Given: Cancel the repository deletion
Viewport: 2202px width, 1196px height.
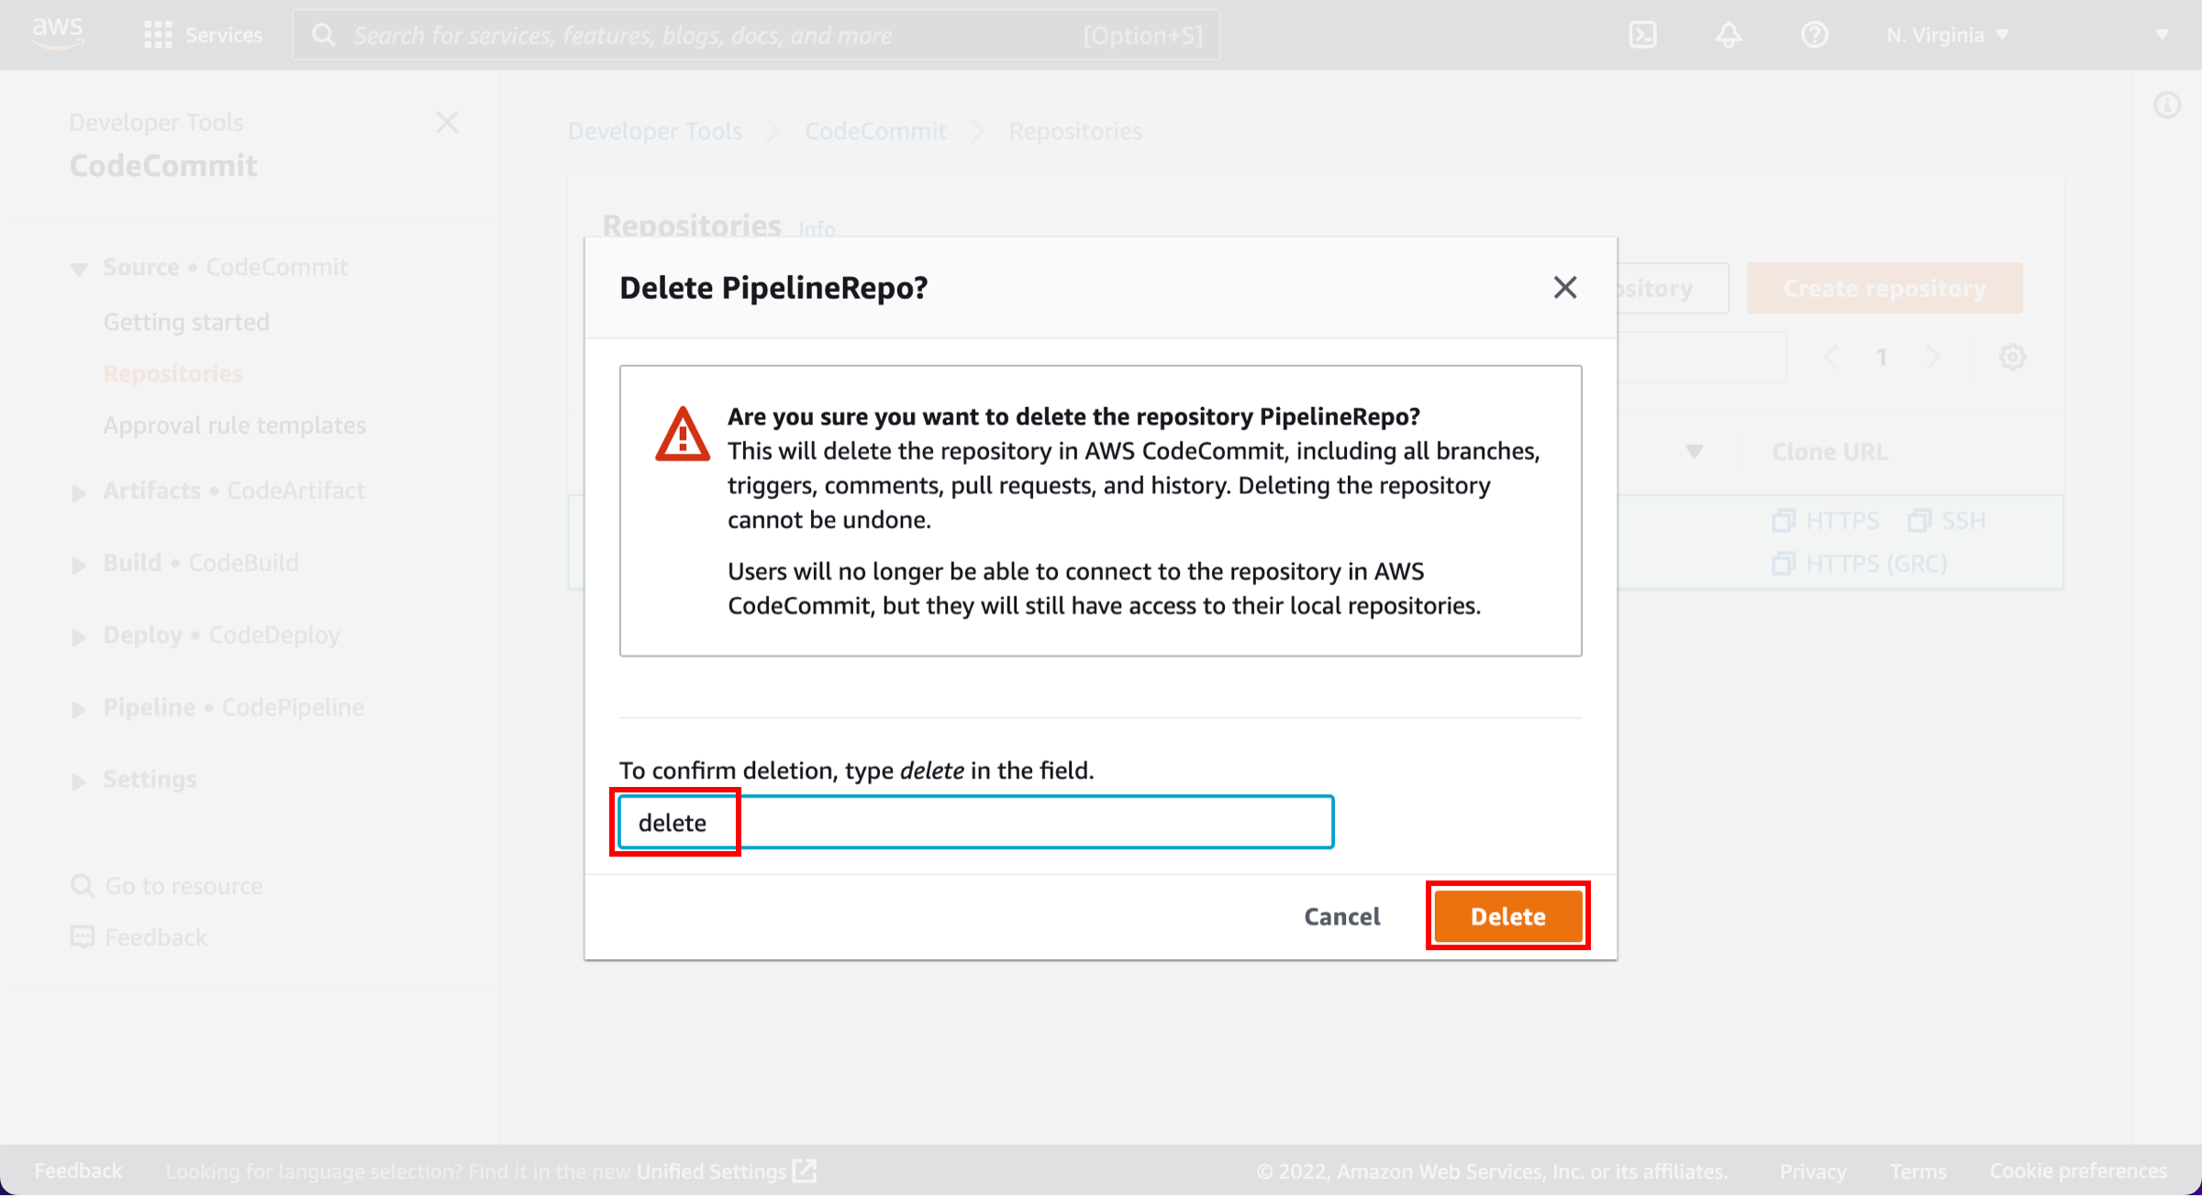Looking at the screenshot, I should click(1341, 916).
